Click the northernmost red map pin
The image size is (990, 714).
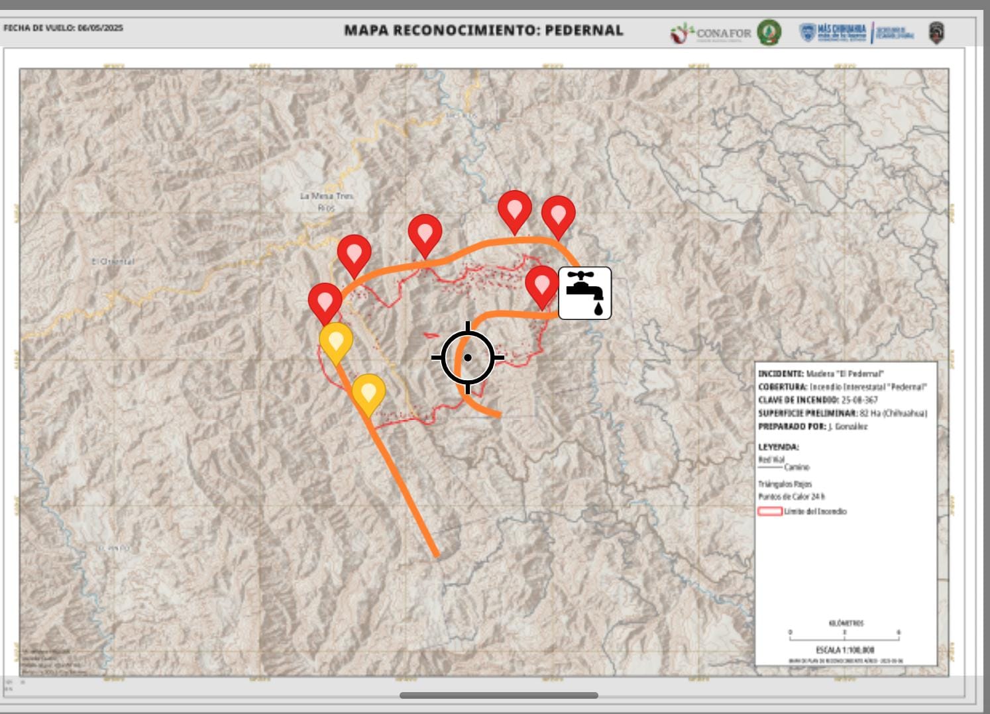pyautogui.click(x=515, y=209)
